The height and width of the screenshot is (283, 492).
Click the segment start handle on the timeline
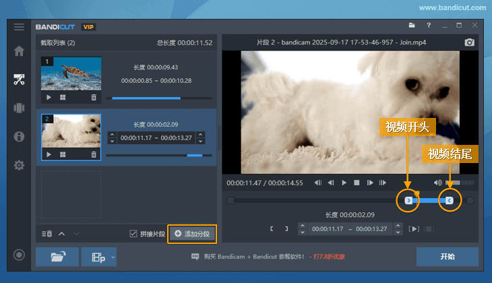(408, 200)
